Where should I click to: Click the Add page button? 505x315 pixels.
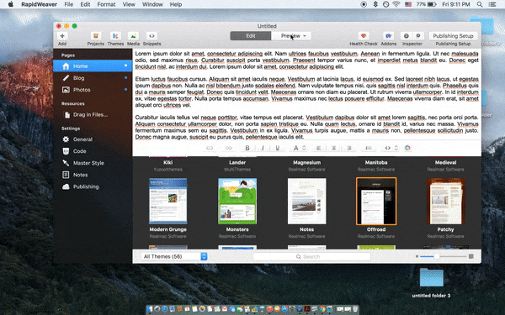[62, 35]
